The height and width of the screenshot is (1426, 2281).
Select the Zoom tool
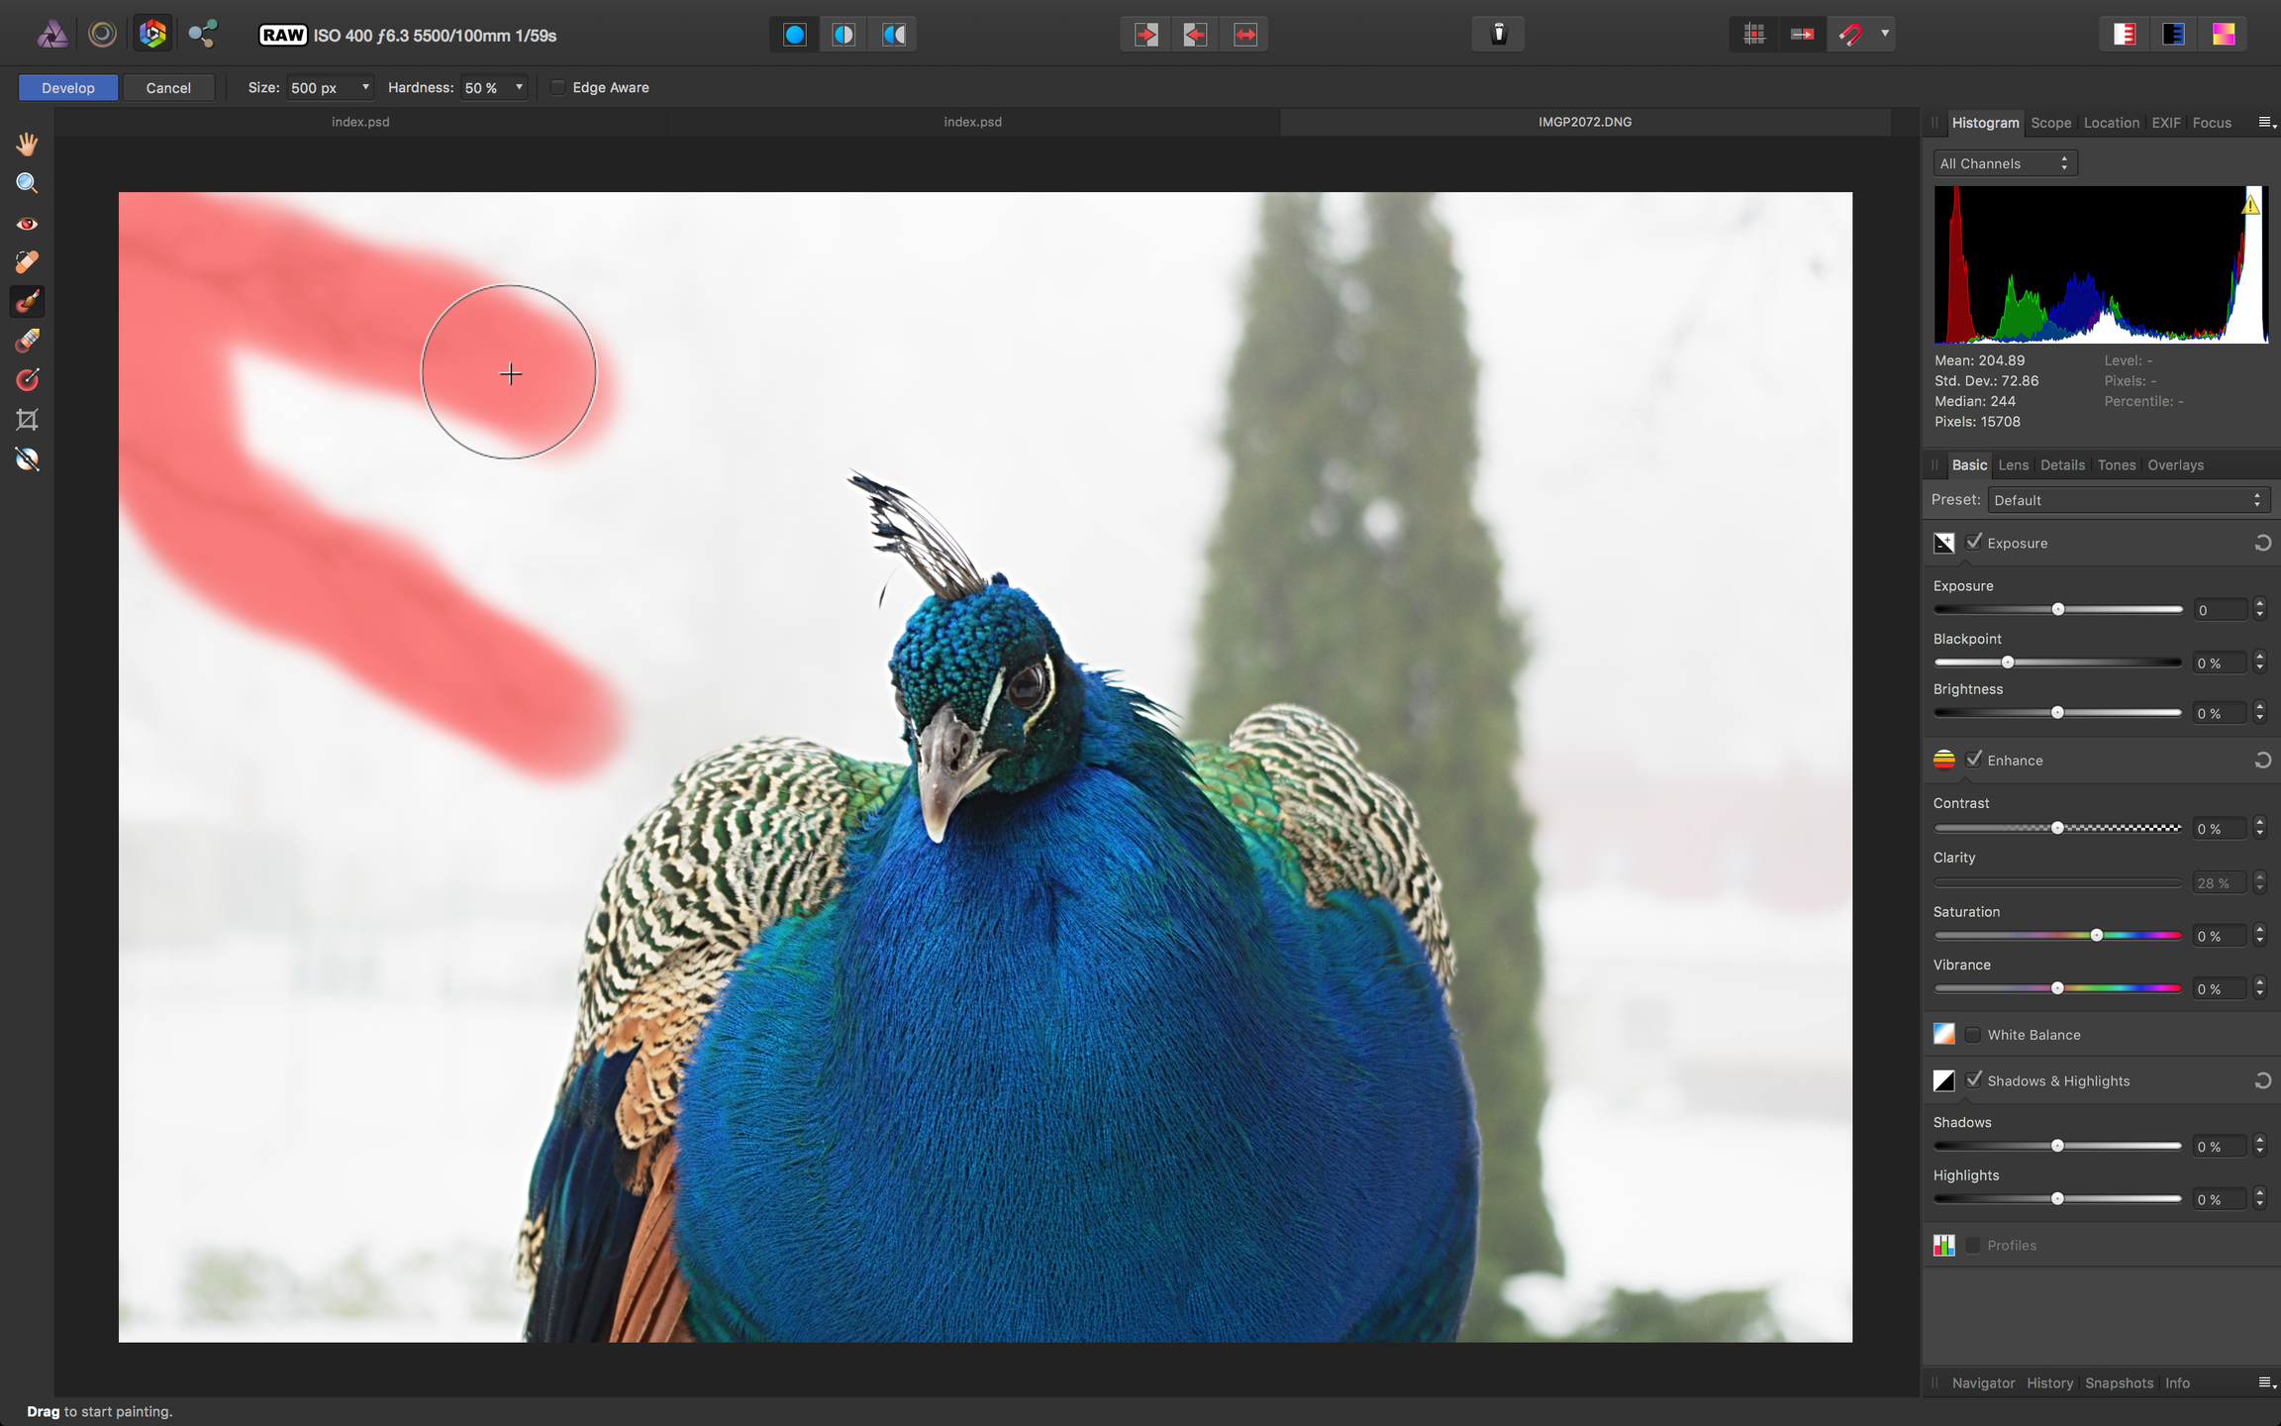pyautogui.click(x=27, y=183)
